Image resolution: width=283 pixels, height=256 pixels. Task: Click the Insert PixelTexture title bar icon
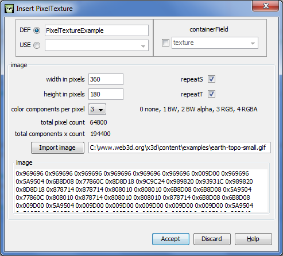(x=9, y=9)
